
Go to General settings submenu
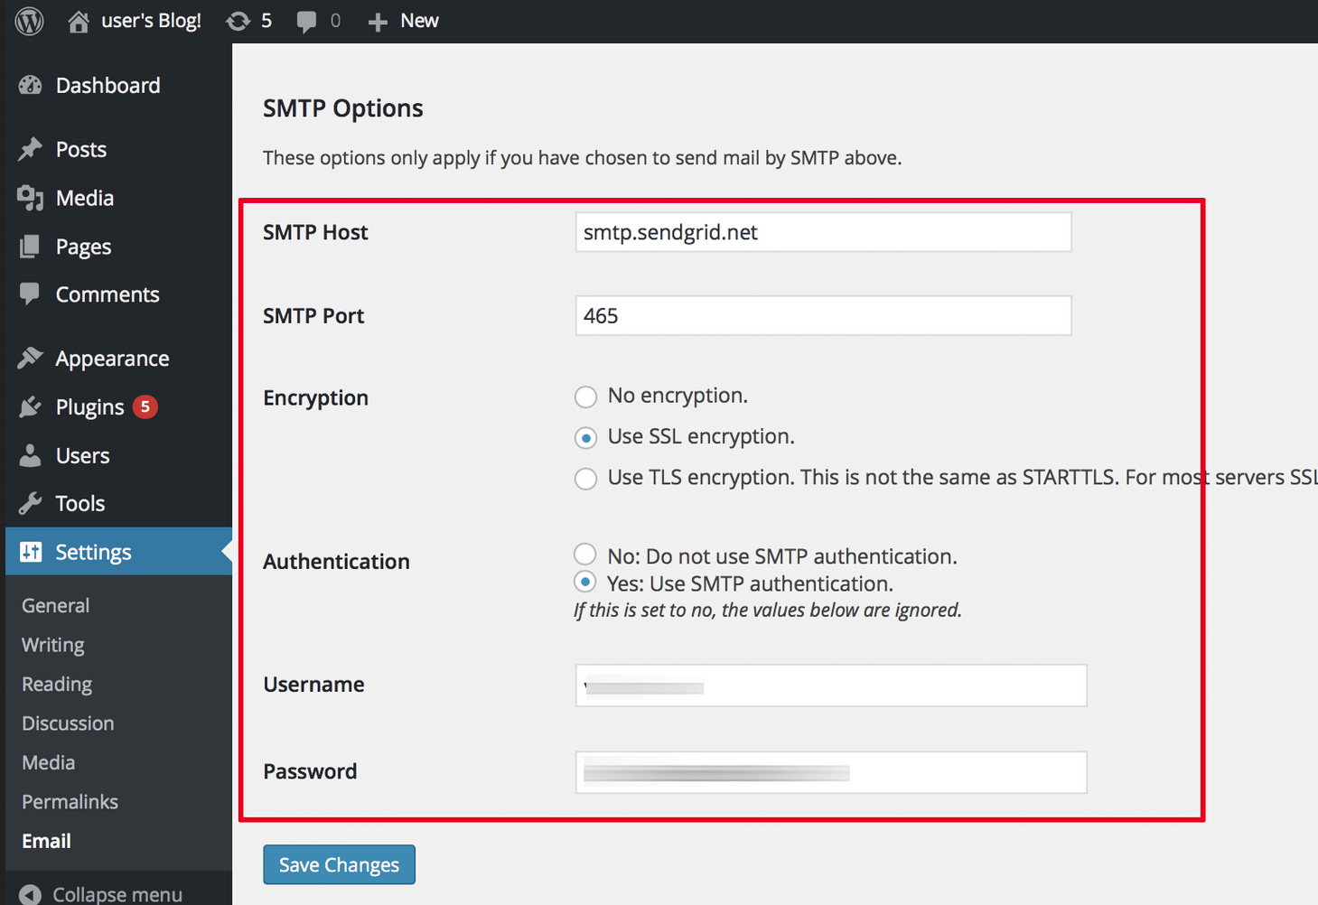55,605
